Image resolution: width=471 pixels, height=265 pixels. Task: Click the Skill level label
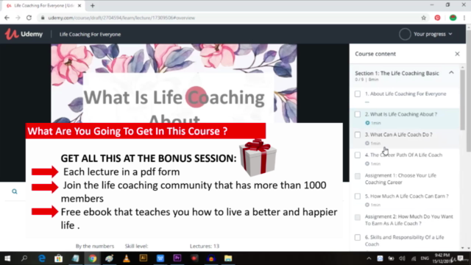coord(136,246)
